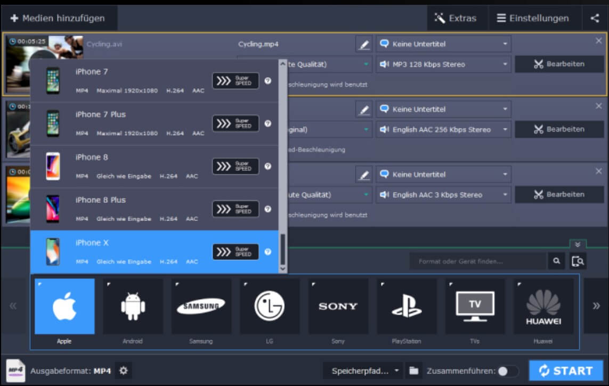Click the detect device icon
The width and height of the screenshot is (609, 386).
(578, 261)
